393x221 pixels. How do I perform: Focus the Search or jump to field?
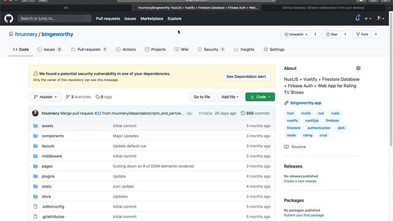coord(55,18)
